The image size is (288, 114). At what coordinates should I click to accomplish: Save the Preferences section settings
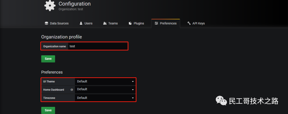click(x=48, y=110)
